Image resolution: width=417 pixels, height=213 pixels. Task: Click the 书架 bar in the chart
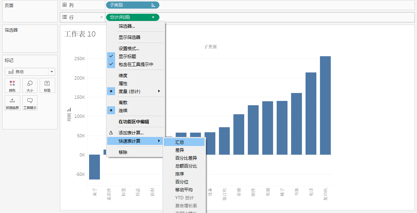coord(297,124)
